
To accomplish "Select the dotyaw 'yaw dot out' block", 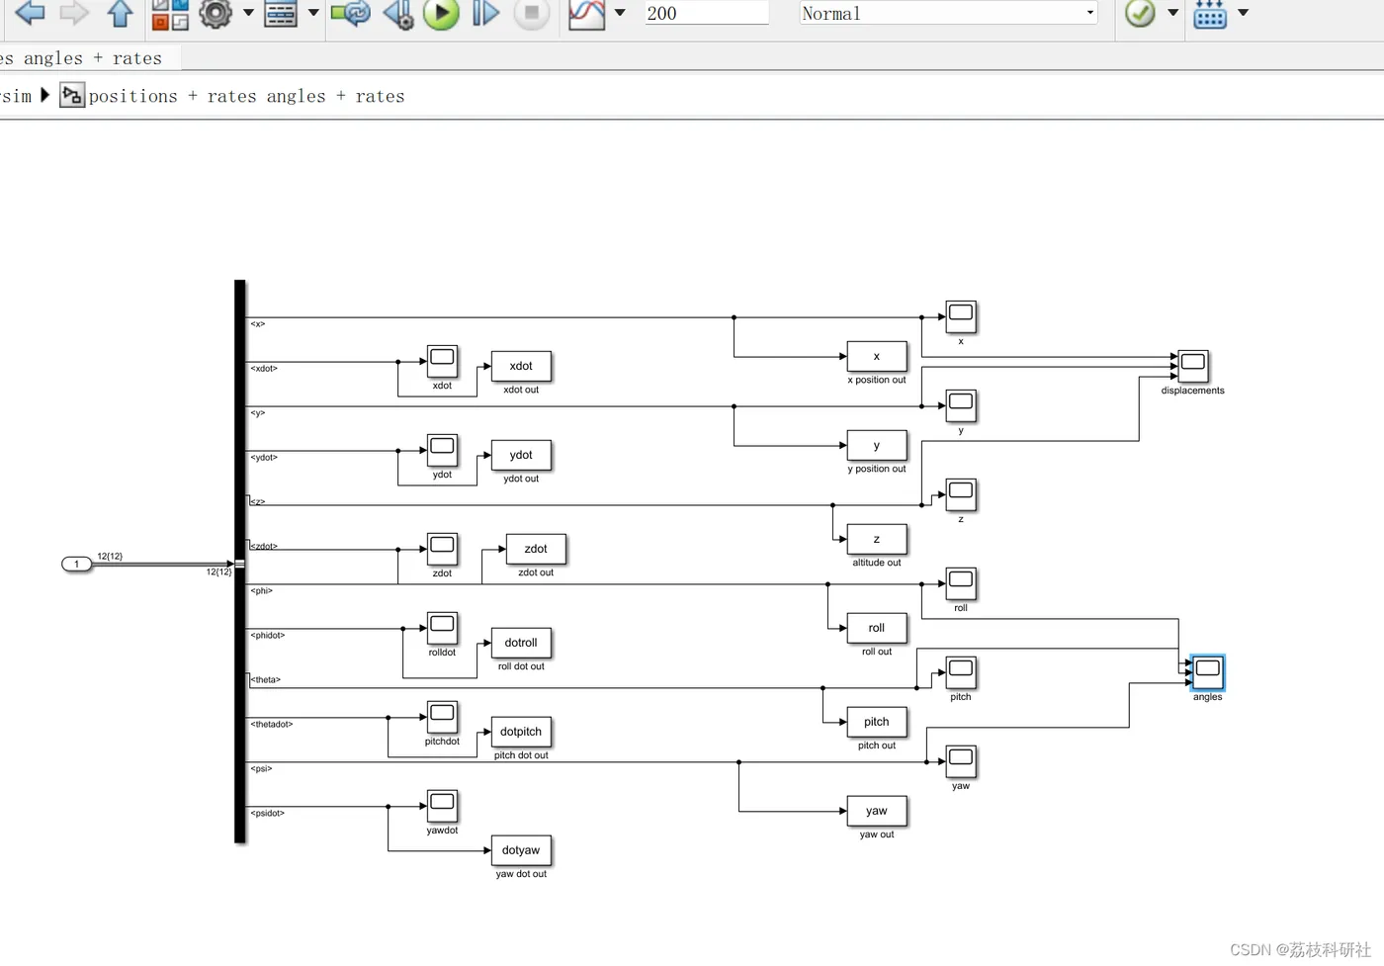I will pos(521,850).
